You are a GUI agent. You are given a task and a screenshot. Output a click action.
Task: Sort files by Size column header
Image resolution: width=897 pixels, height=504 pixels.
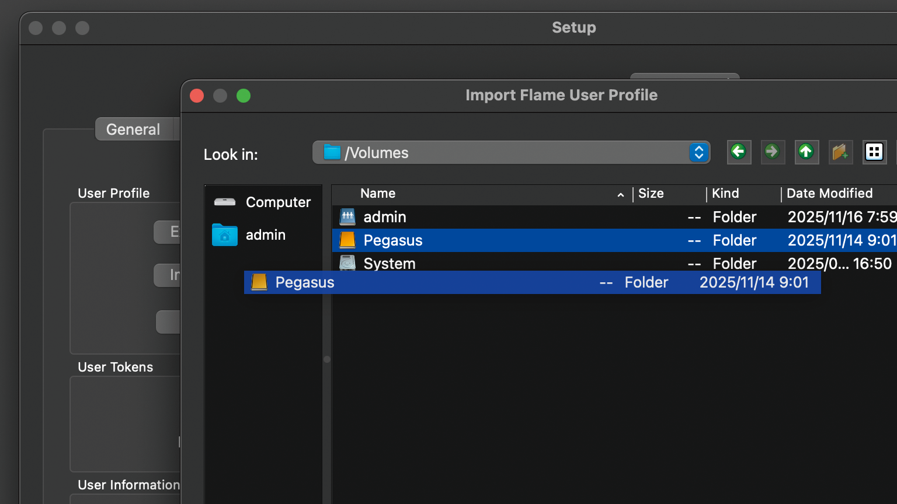click(x=651, y=194)
